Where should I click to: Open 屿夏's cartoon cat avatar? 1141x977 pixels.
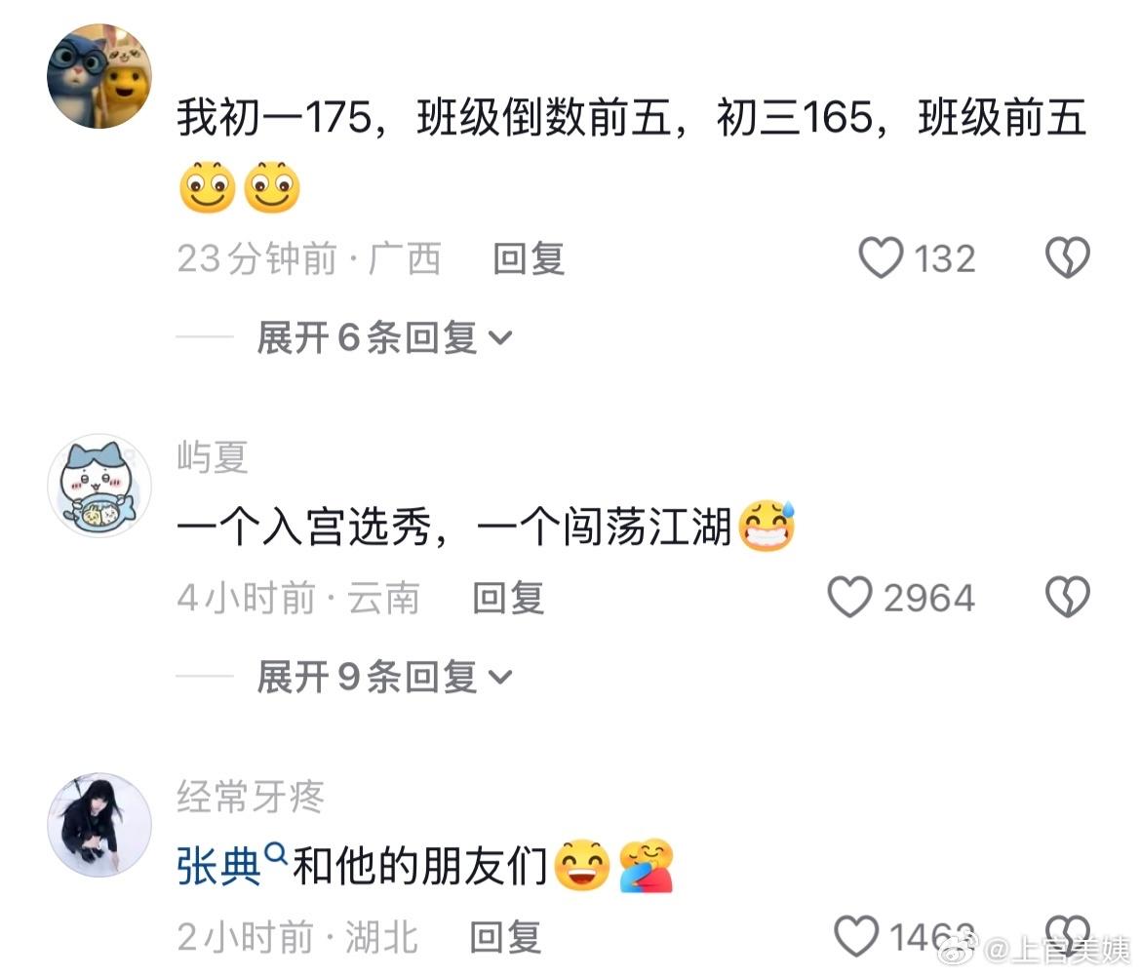click(99, 486)
